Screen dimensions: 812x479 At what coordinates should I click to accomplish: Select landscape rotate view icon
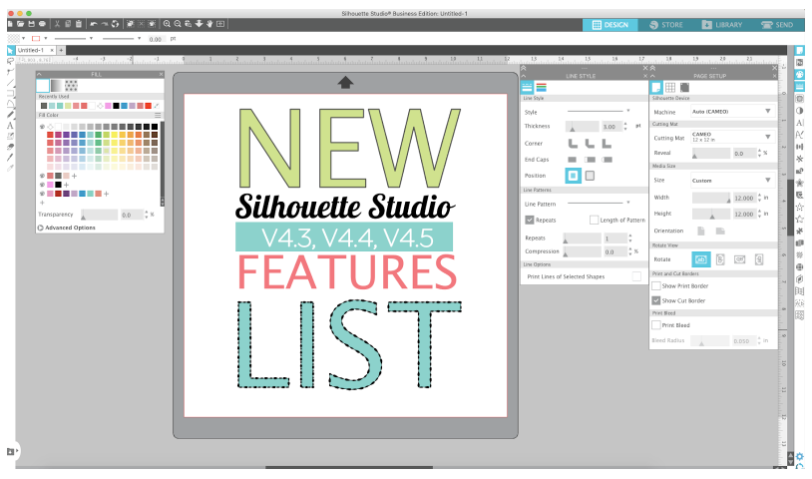click(x=700, y=259)
